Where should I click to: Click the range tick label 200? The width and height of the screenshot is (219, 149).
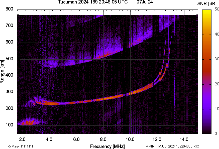point(9,108)
